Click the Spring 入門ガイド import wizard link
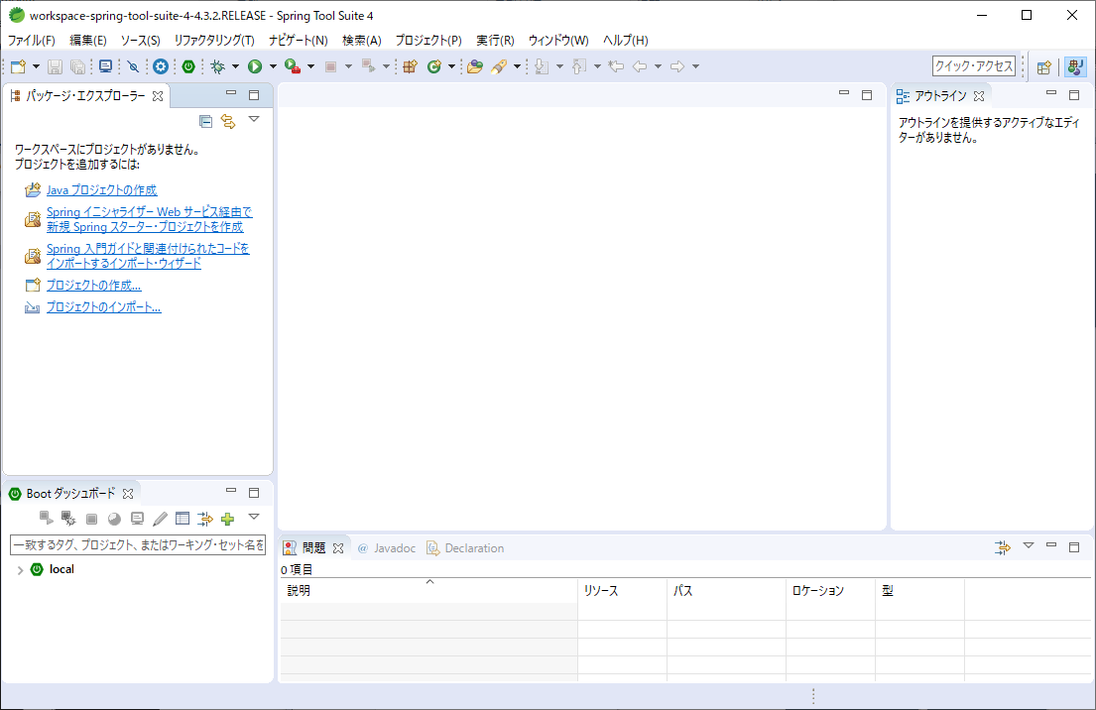The width and height of the screenshot is (1096, 710). click(148, 256)
